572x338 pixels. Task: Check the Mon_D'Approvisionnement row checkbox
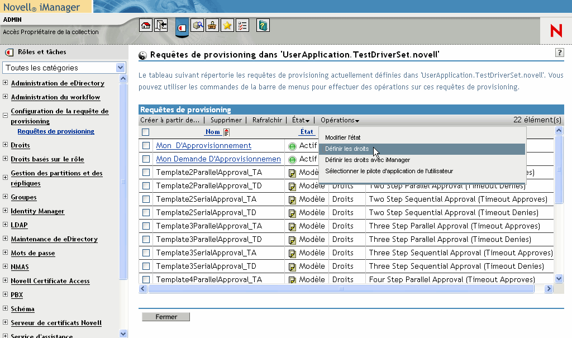146,146
